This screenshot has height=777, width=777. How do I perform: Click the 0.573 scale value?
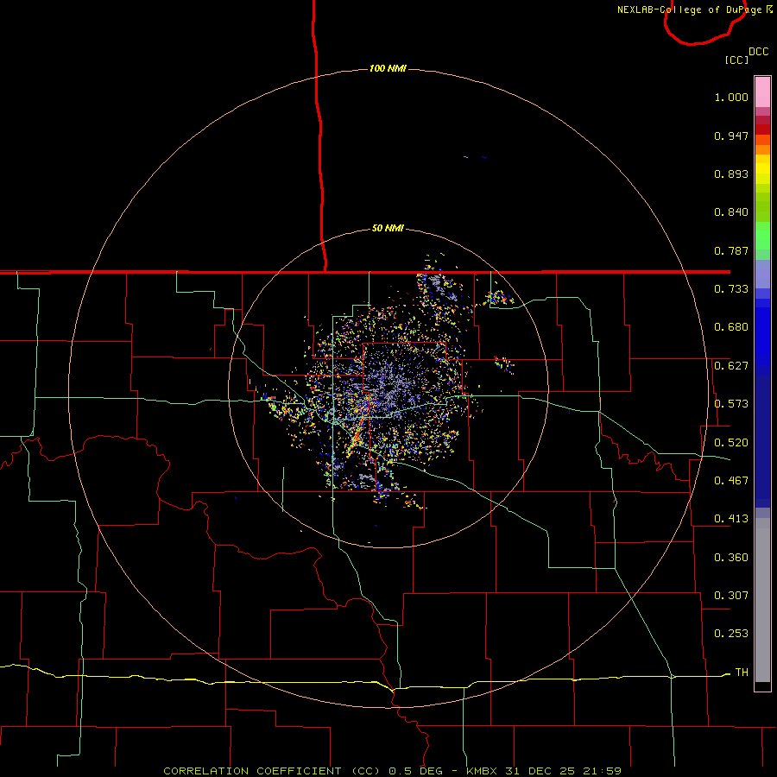731,404
